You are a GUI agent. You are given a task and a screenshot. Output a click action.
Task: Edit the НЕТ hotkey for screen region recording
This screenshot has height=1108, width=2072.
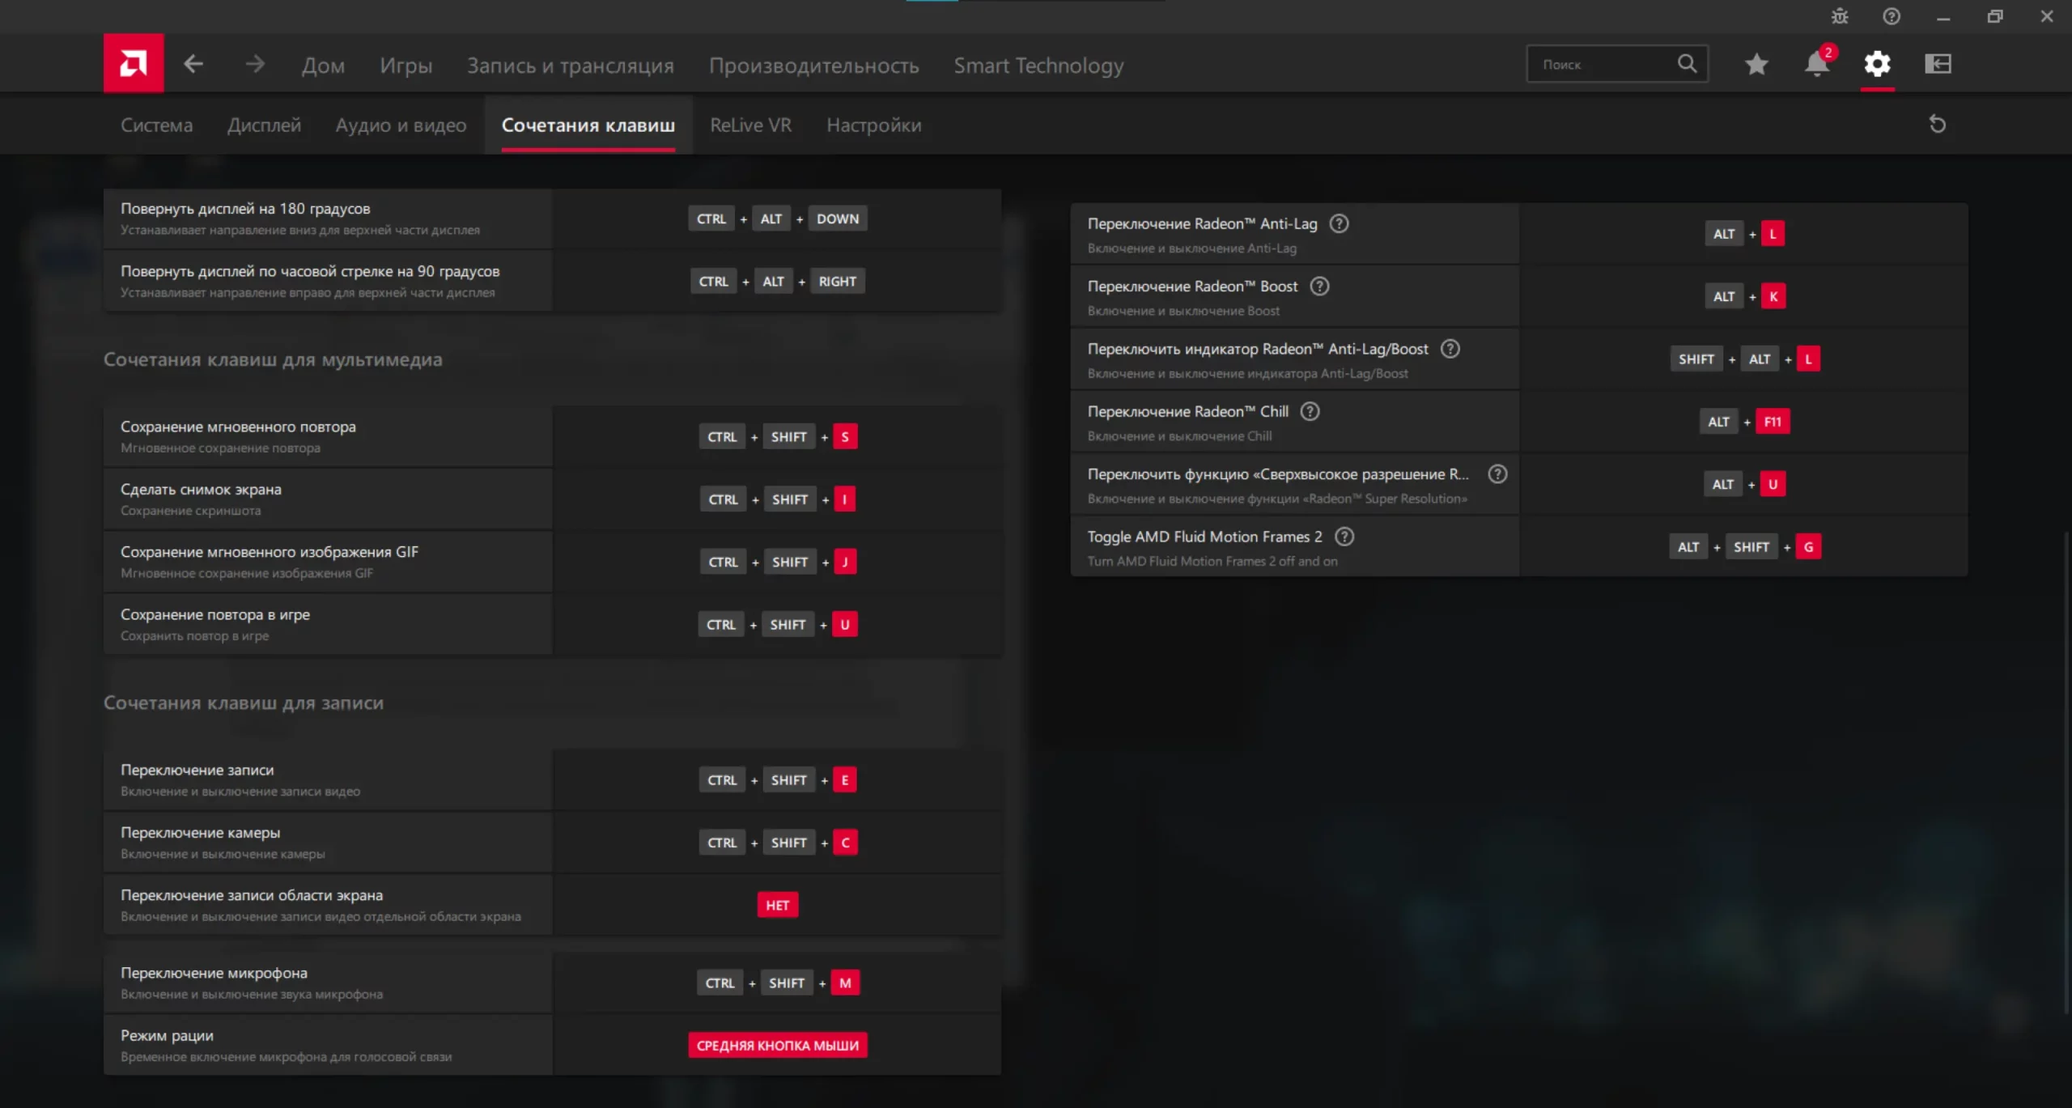777,905
